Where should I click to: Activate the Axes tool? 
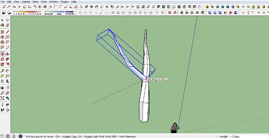click(x=2, y=81)
